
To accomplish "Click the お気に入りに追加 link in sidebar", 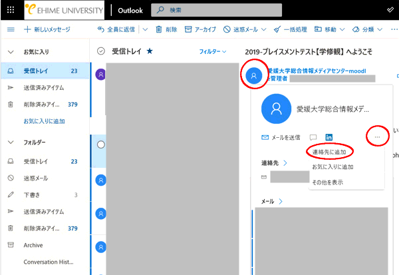I will pos(44,121).
